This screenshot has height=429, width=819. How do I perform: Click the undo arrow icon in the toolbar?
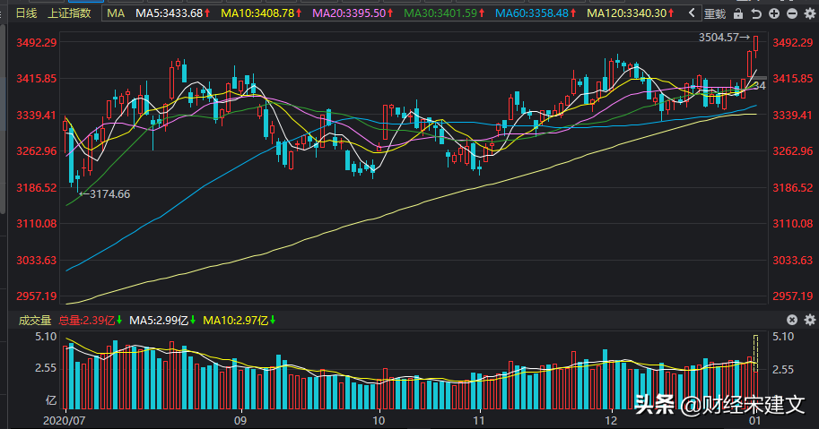point(756,13)
